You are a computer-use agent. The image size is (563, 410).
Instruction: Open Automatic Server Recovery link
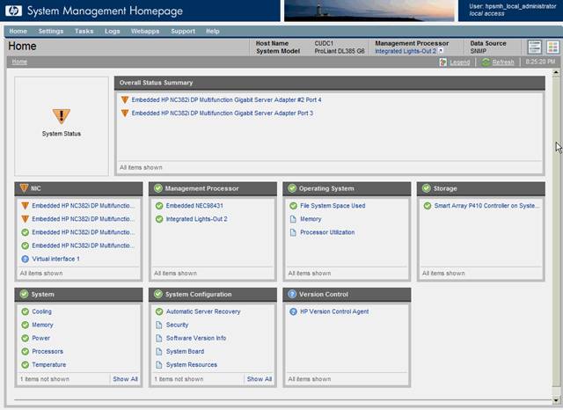pos(203,311)
